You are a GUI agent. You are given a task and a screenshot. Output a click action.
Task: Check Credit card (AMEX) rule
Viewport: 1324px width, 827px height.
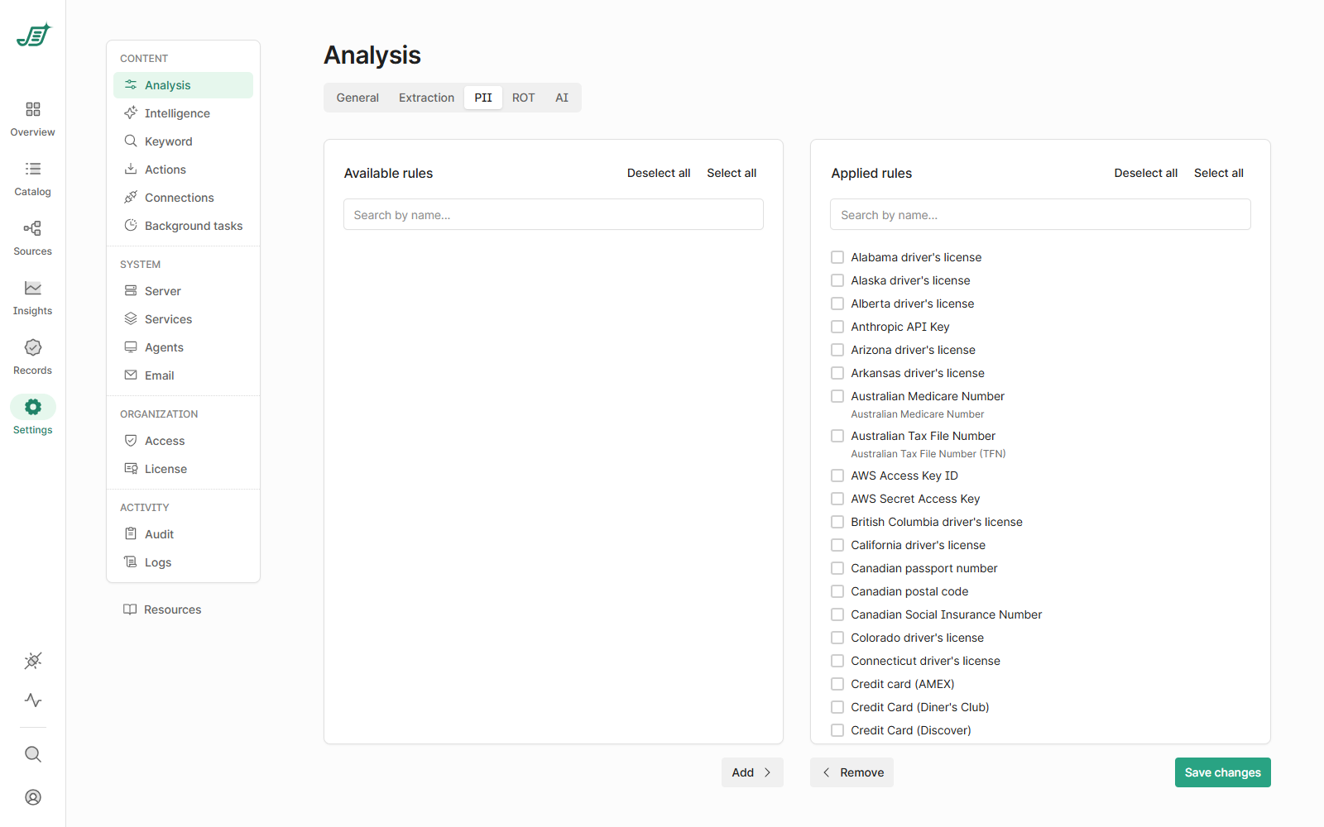point(837,684)
